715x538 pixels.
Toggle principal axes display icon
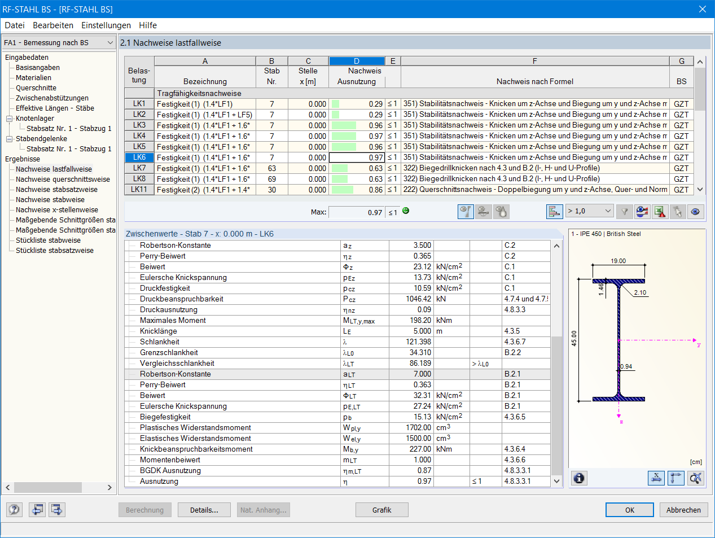point(676,478)
